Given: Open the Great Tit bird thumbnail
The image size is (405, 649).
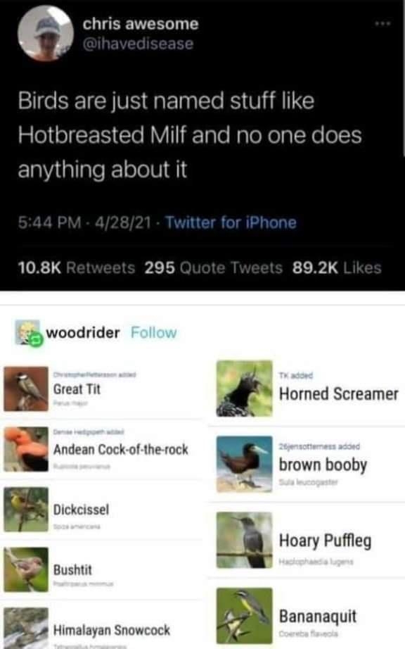Looking at the screenshot, I should pyautogui.click(x=26, y=389).
